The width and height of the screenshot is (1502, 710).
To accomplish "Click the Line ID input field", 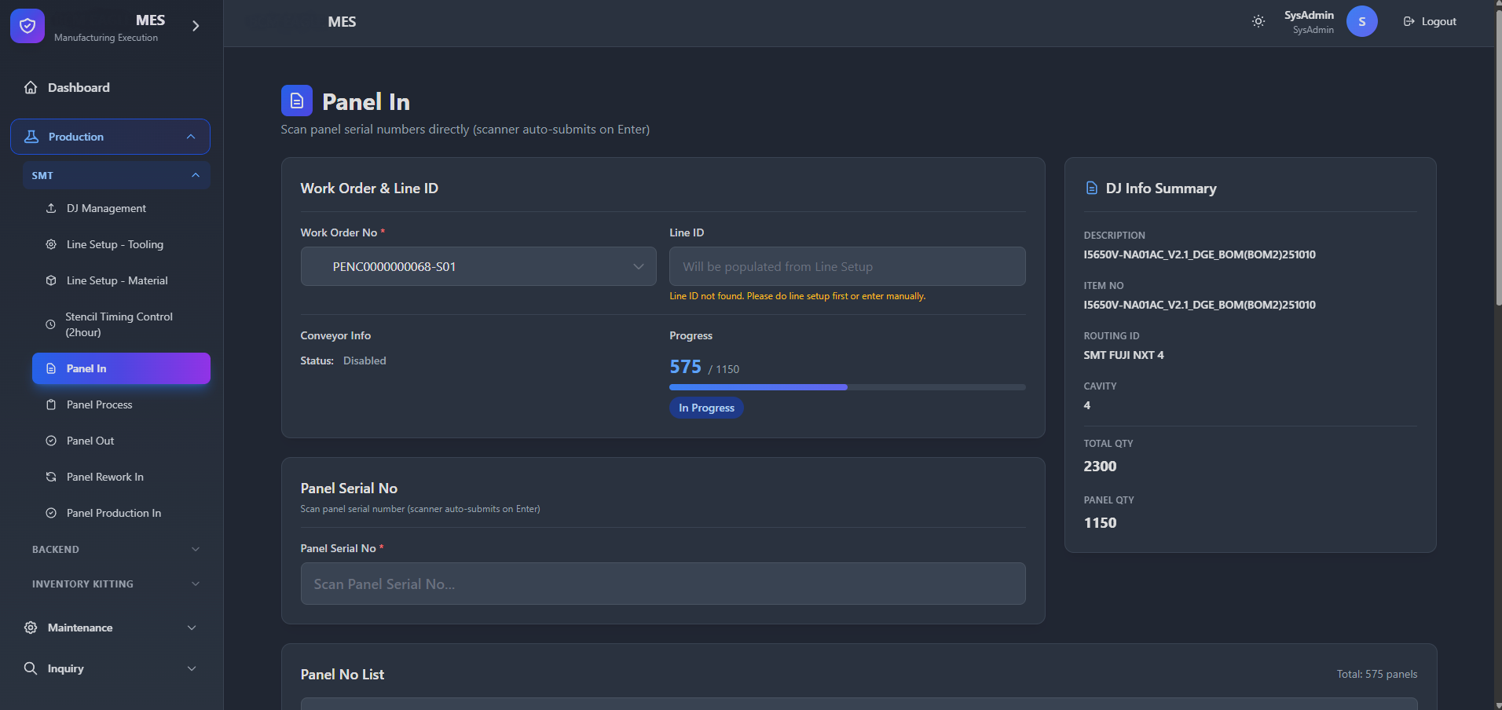I will tap(848, 266).
